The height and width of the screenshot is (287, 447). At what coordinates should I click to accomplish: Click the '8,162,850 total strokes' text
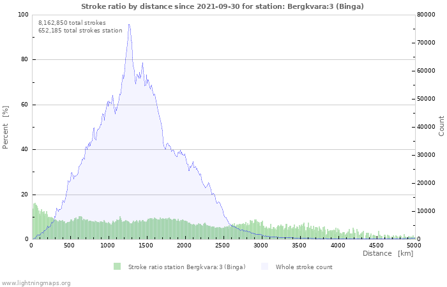tap(72, 22)
